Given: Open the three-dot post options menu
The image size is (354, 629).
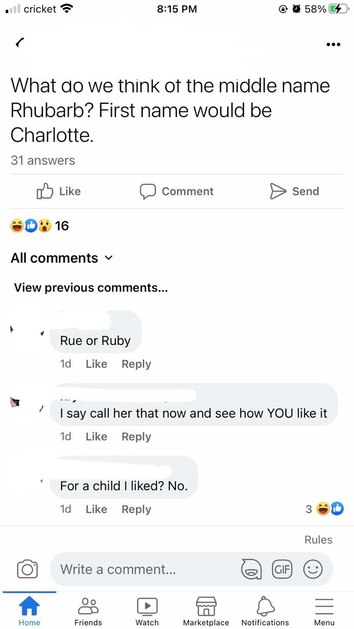Looking at the screenshot, I should 333,44.
